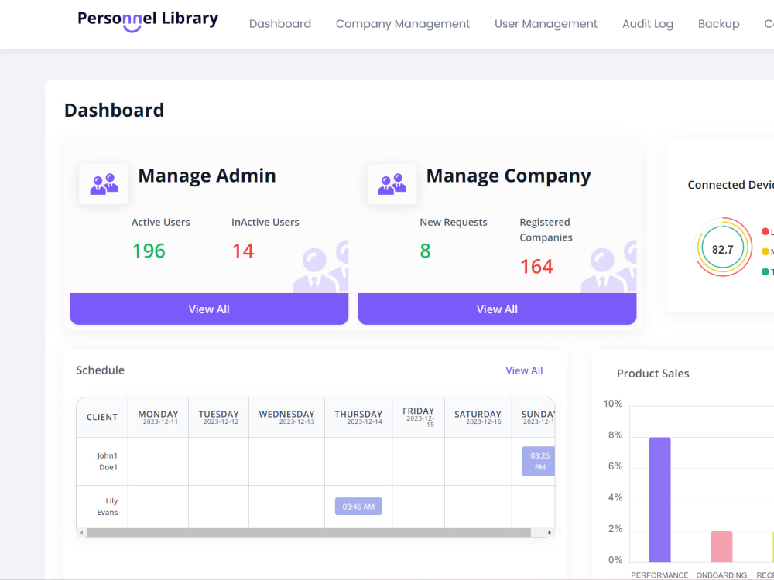Click the purple PERFORMANCE bar in Product Sales
This screenshot has width=774, height=580.
coord(659,500)
